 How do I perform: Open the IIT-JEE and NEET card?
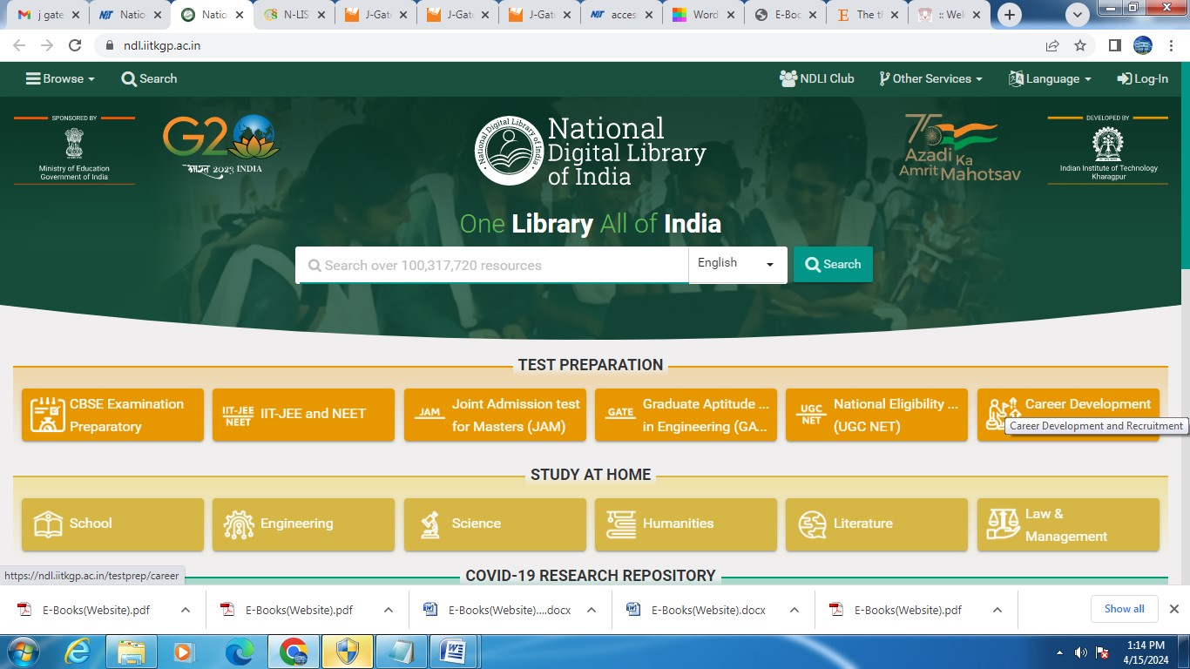303,415
